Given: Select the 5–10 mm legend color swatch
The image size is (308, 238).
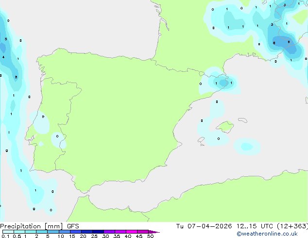Looking at the screenshot, I should [x=53, y=232].
